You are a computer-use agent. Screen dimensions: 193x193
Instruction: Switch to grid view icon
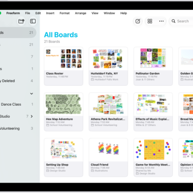click(x=150, y=21)
